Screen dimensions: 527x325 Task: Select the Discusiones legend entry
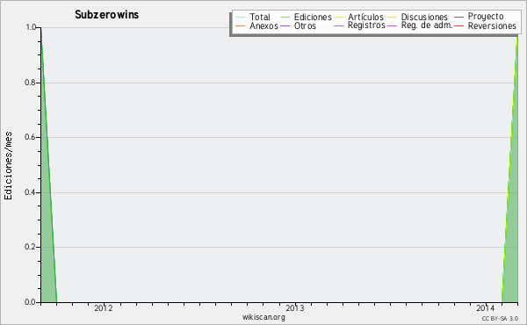pyautogui.click(x=418, y=17)
